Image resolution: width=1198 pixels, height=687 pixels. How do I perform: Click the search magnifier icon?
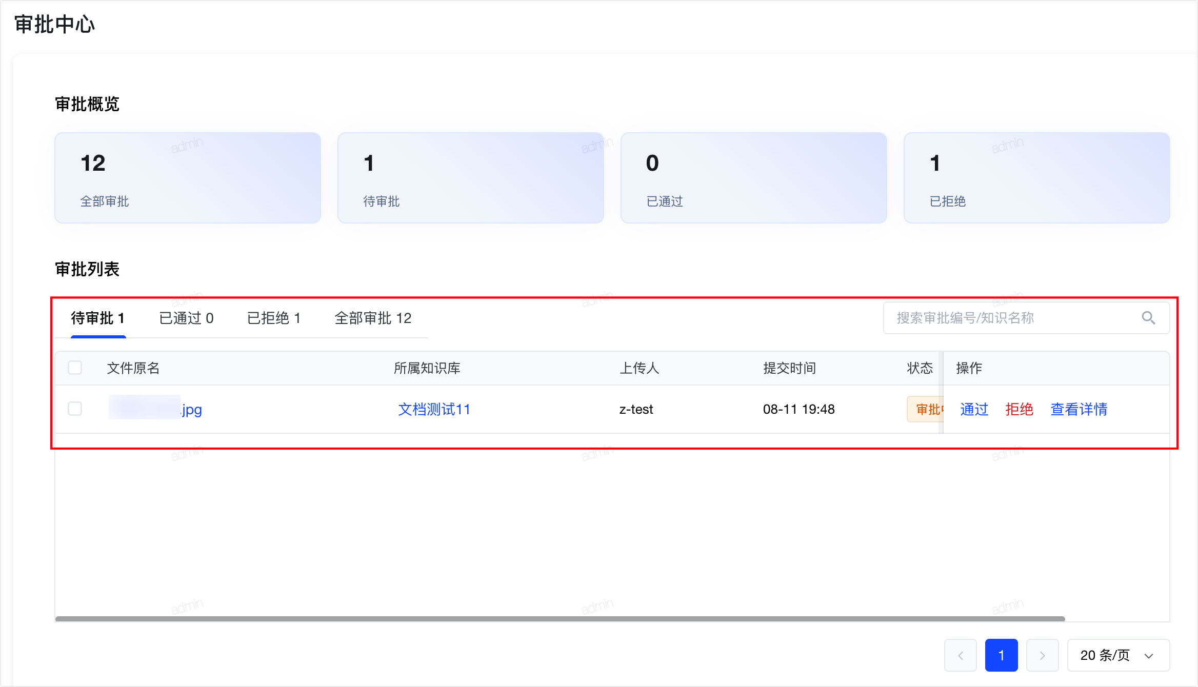pyautogui.click(x=1148, y=318)
